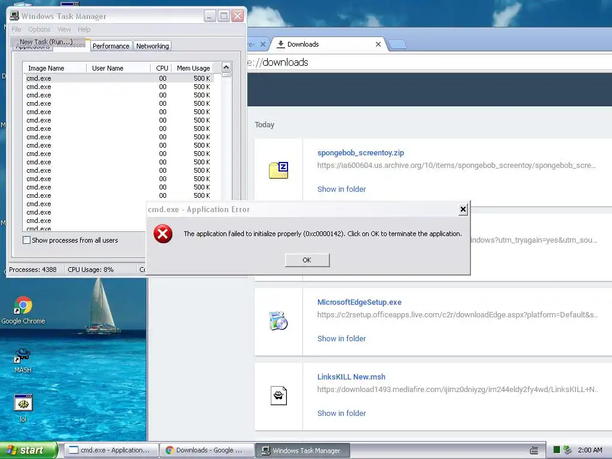Click the network tray icon beside clock

(568, 450)
